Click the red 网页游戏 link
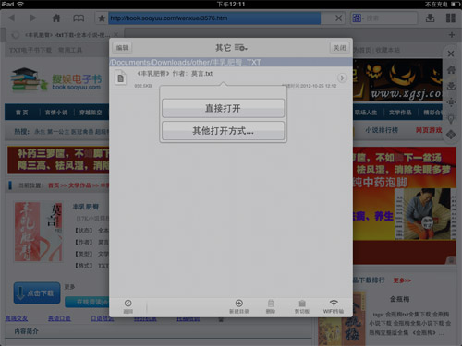 429,130
